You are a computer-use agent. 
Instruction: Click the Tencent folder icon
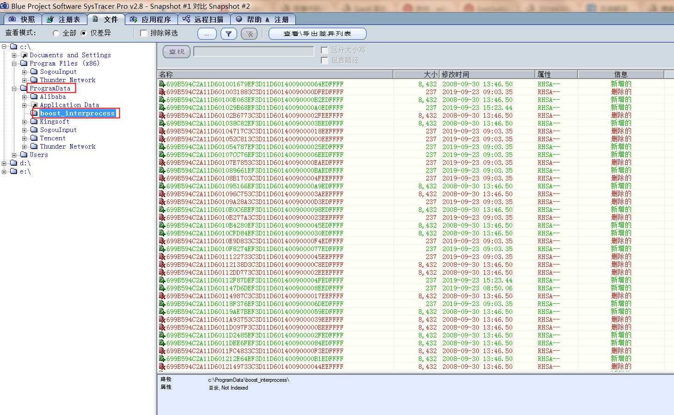[x=34, y=138]
